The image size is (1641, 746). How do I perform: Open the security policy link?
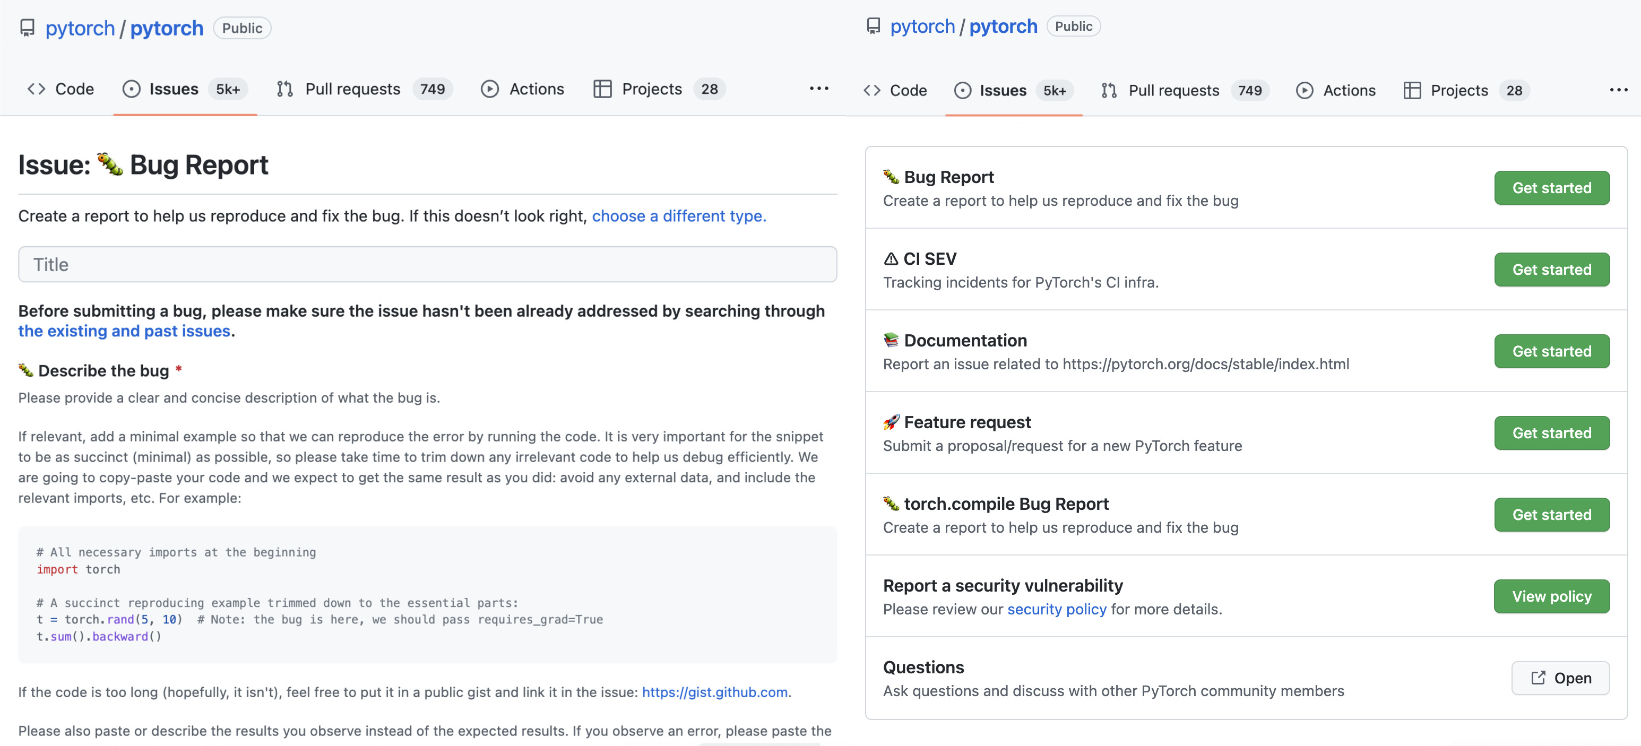1056,609
